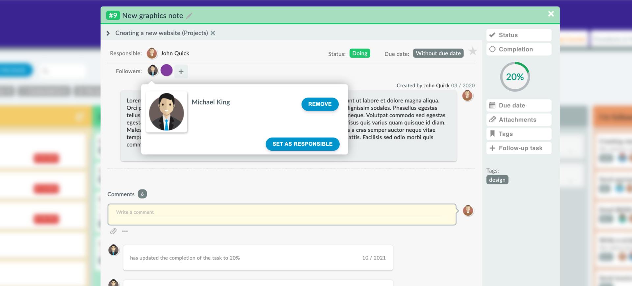Click the 20% completion progress circle

coord(515,77)
